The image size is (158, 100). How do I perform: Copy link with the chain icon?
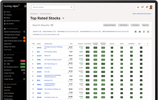click(144, 32)
